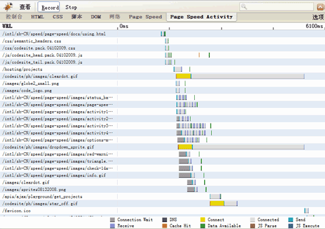Select the images/page-spee… URL row
The image size is (325, 229).
click(x=162, y=105)
